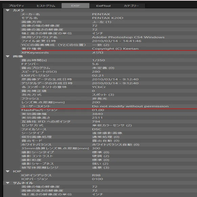Click the YCbCr component value
197x197 pixels.
[x=99, y=87]
